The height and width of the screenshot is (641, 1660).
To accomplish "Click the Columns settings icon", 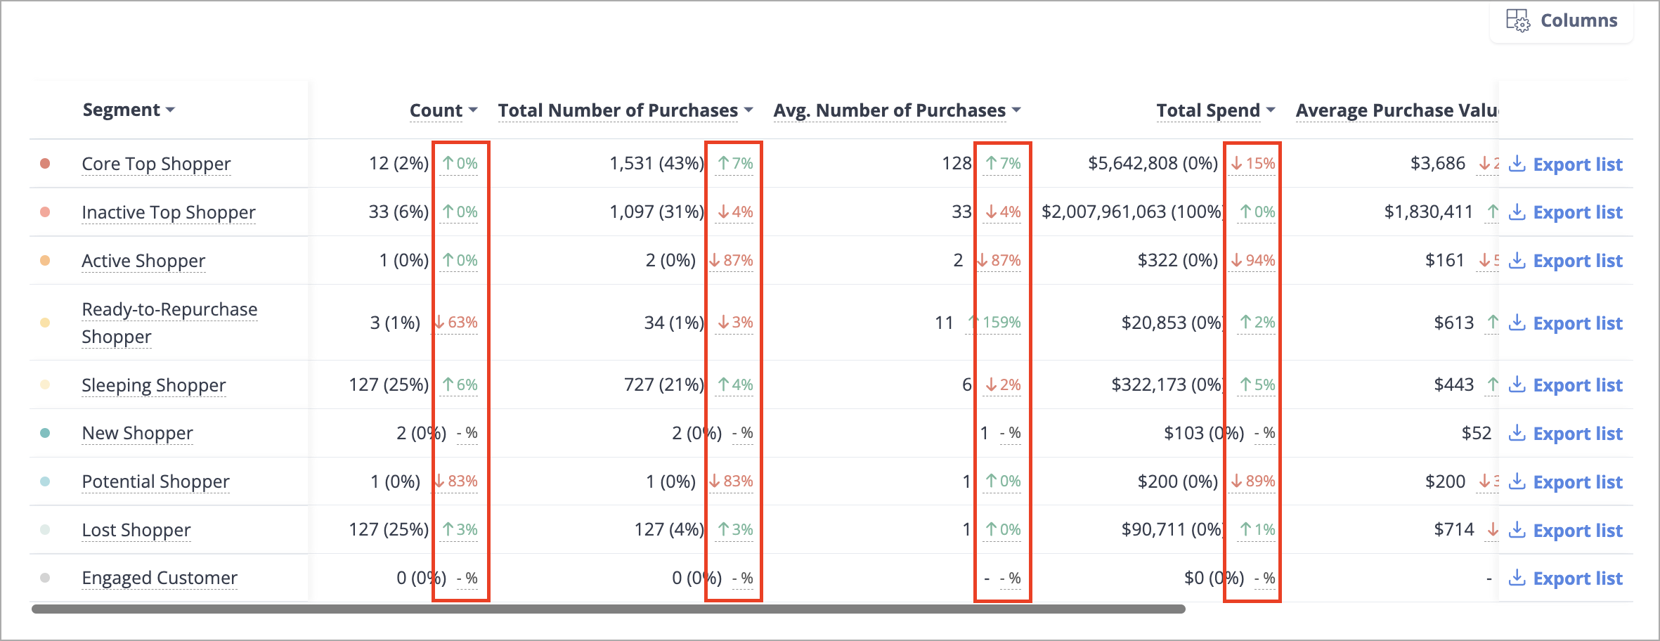I will [x=1518, y=20].
